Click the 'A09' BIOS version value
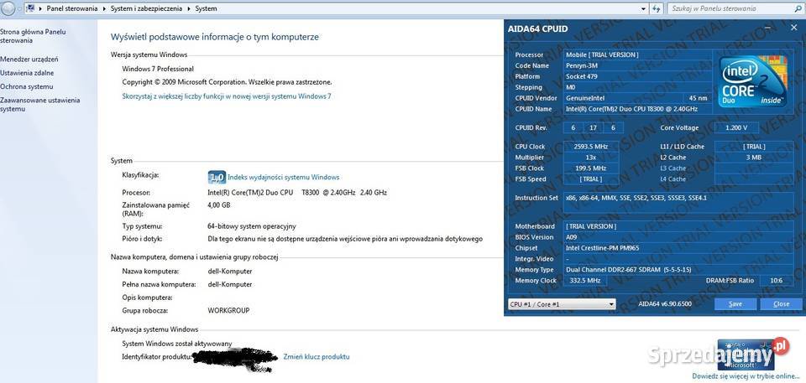This screenshot has width=806, height=383. click(x=572, y=237)
